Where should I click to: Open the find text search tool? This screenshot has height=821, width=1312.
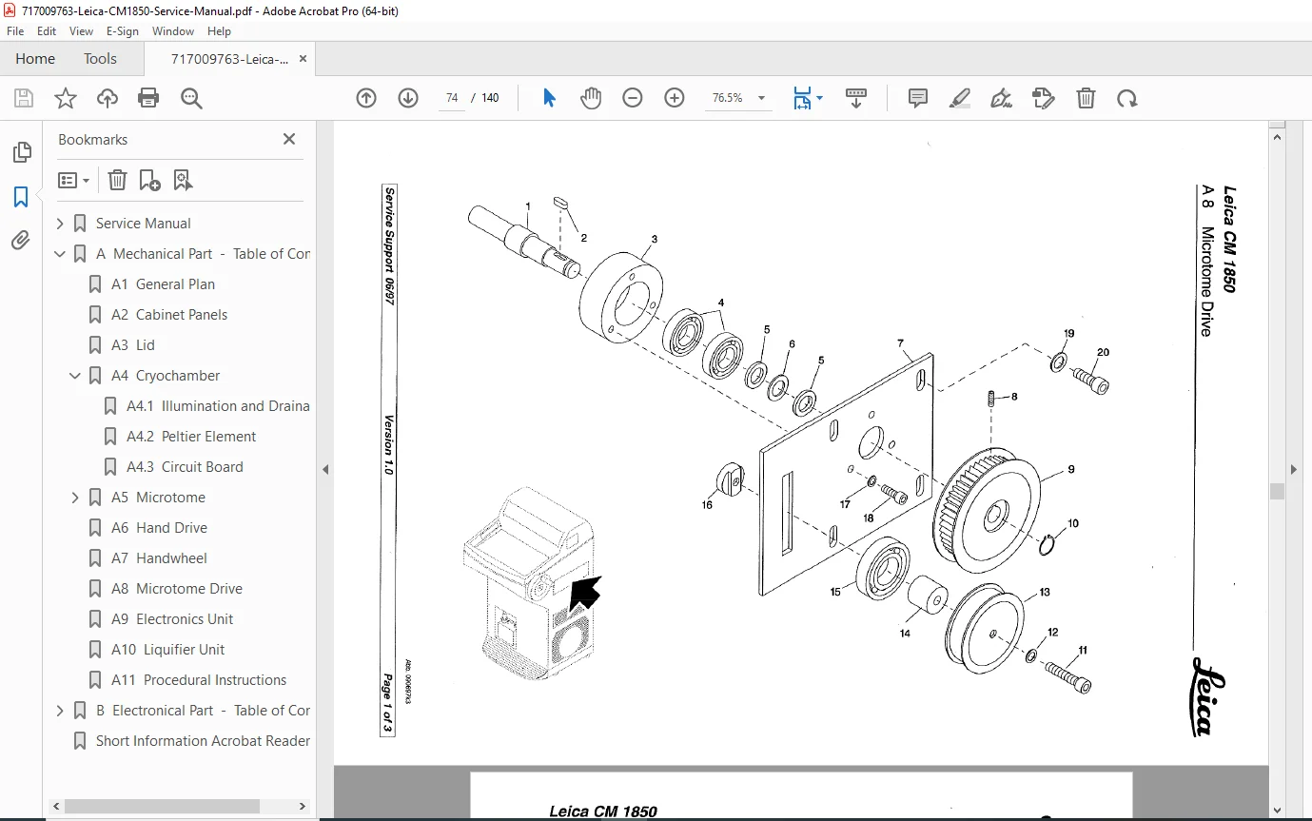click(191, 98)
